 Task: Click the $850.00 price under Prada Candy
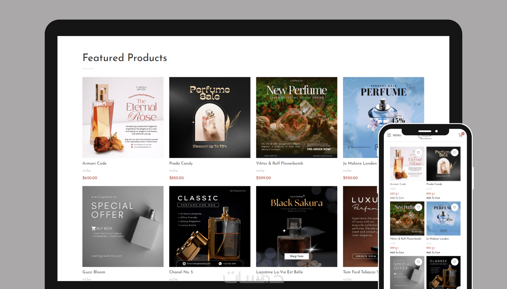pyautogui.click(x=177, y=178)
